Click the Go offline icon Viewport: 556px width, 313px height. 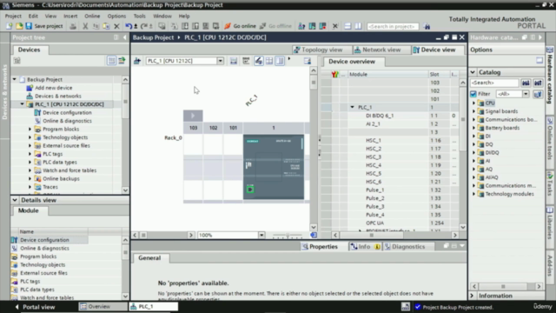coord(262,26)
